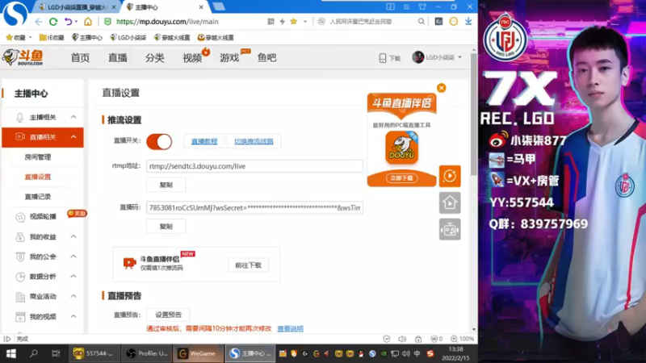Click the browser download arrow icon

pos(468,22)
